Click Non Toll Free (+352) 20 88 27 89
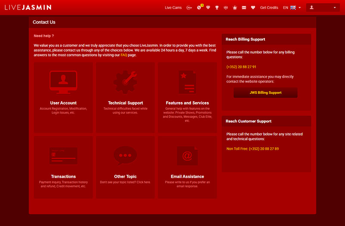The image size is (345, 226). pyautogui.click(x=253, y=149)
